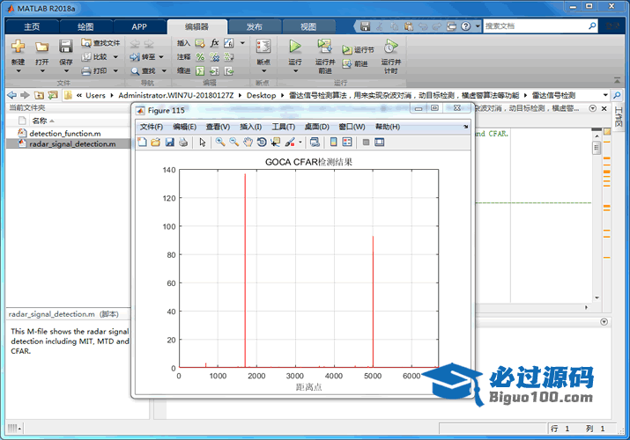This screenshot has height=440, width=630.
Task: Open the 工具(T) menu in Figure 115
Action: click(x=283, y=127)
